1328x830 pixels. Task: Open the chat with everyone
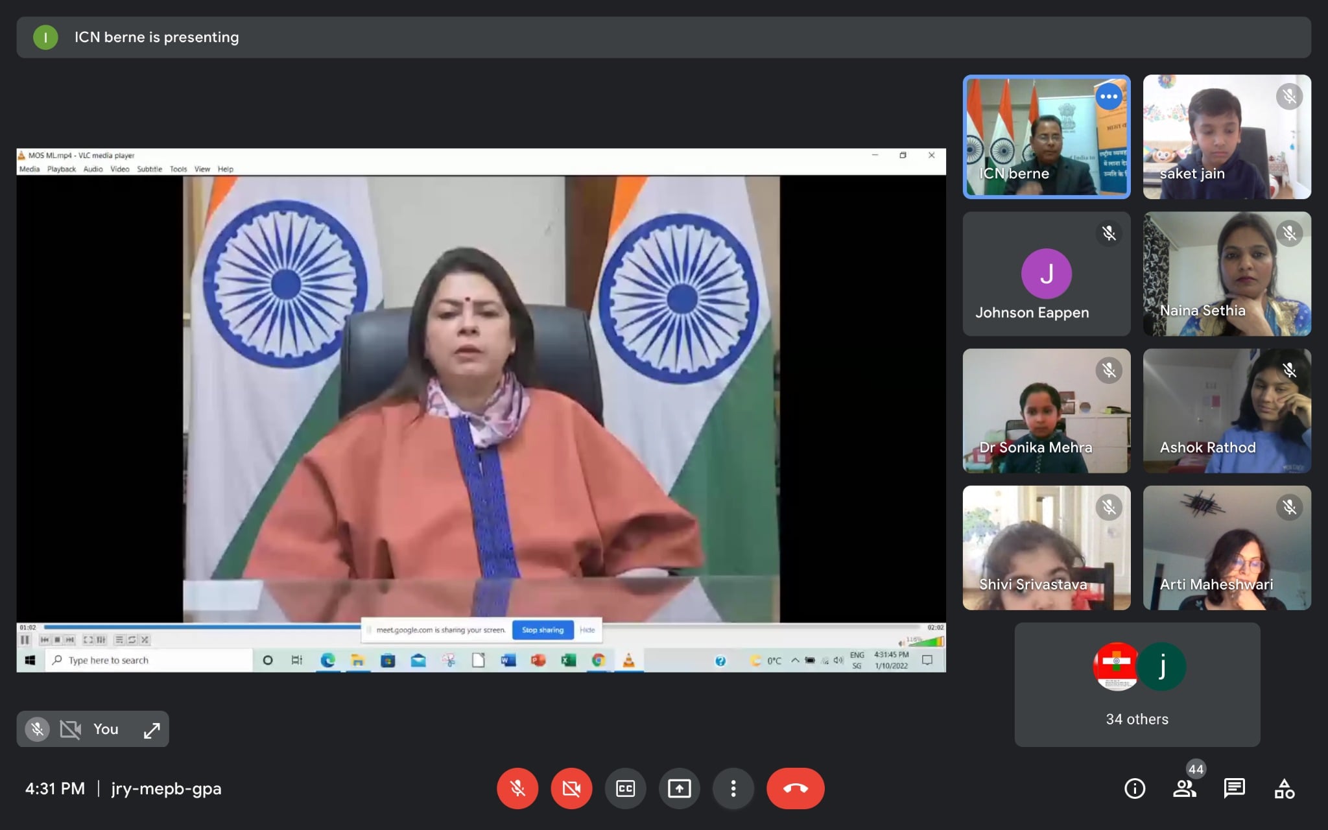click(x=1234, y=788)
